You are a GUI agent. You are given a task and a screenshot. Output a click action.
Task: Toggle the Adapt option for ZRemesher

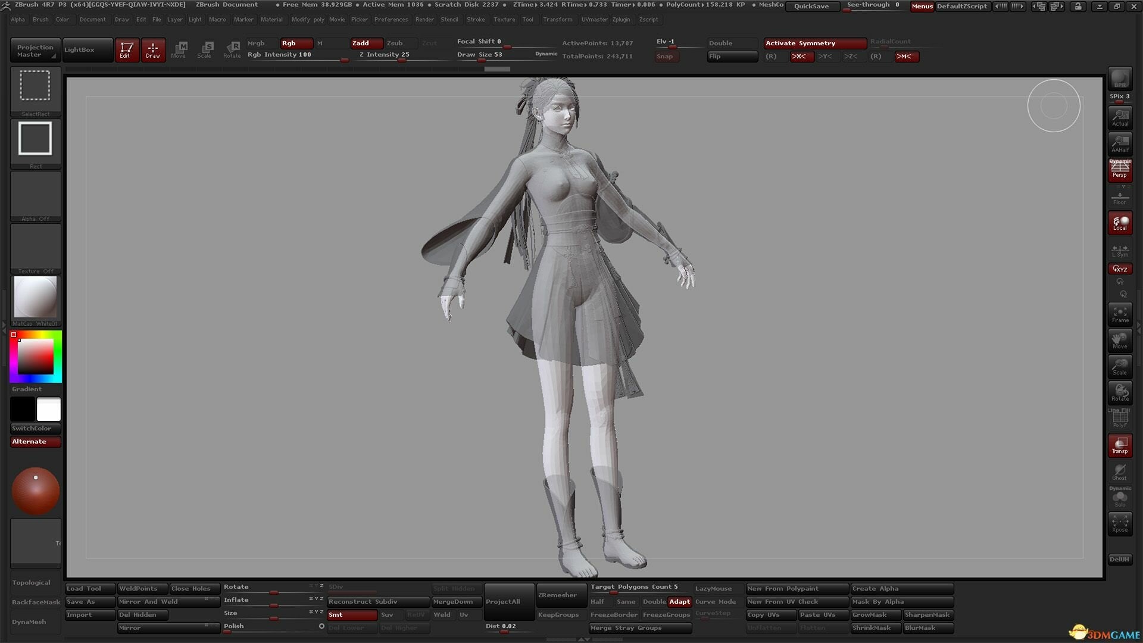tap(679, 601)
